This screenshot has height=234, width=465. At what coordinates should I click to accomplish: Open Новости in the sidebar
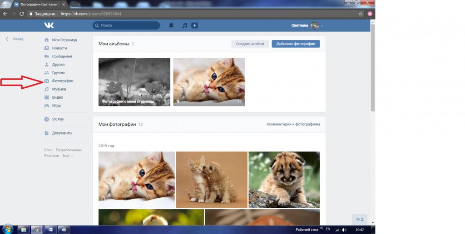point(59,48)
